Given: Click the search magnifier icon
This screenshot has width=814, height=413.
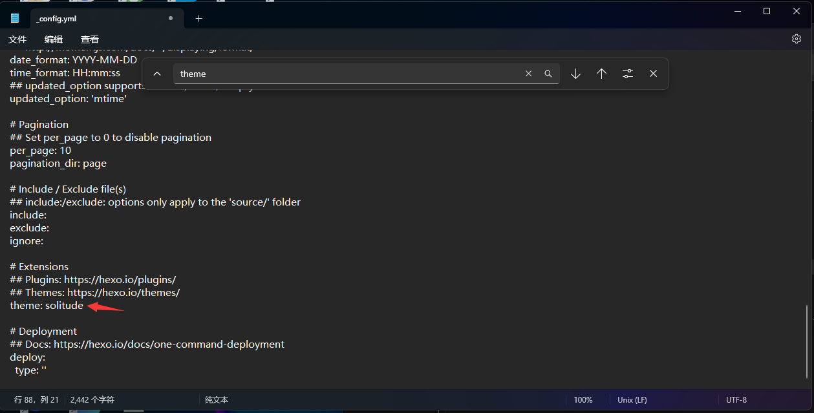Looking at the screenshot, I should [x=548, y=74].
